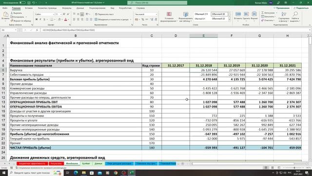This screenshot has width=312, height=176.
Task: Toggle Переносить текст wrap text
Action: (104, 14)
